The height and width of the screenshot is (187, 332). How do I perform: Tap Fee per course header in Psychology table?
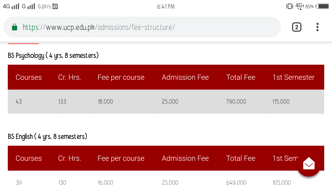tap(121, 77)
